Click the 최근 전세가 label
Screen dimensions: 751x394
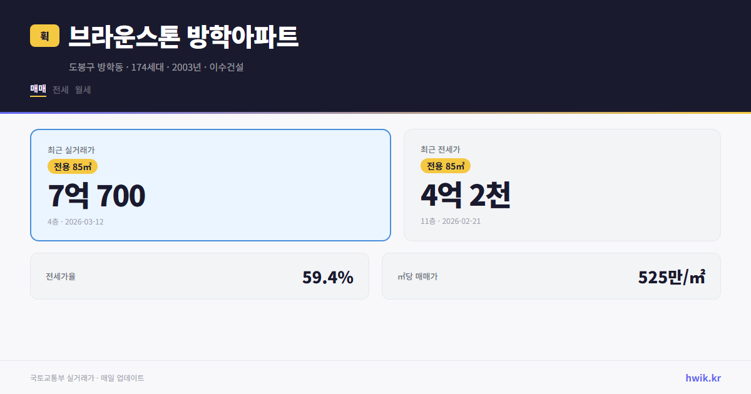pyautogui.click(x=441, y=149)
